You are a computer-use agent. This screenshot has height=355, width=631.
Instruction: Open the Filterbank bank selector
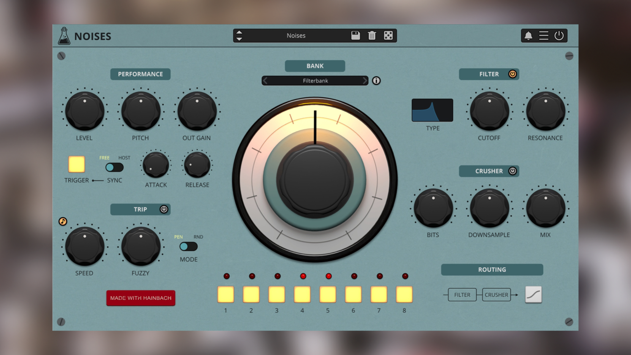[315, 81]
